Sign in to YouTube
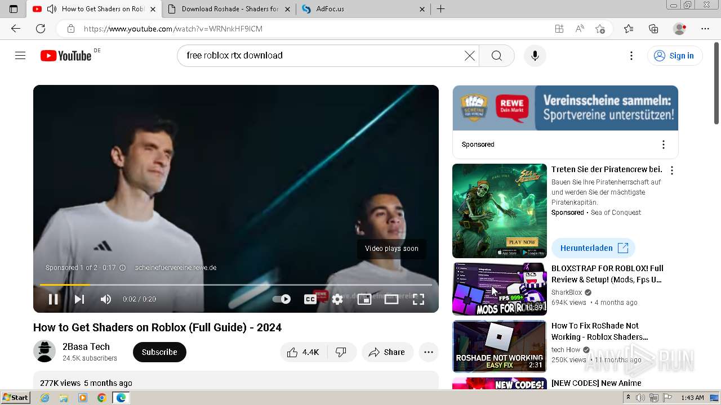Image resolution: width=721 pixels, height=405 pixels. point(674,55)
